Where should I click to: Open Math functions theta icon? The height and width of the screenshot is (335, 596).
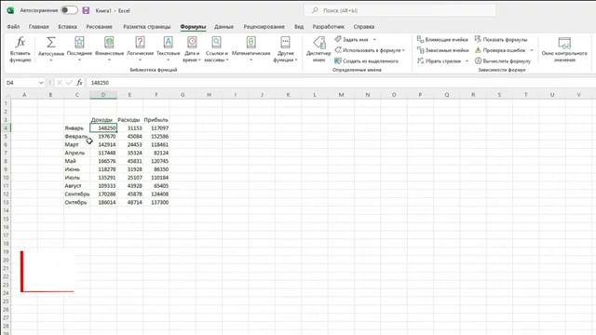click(x=251, y=42)
